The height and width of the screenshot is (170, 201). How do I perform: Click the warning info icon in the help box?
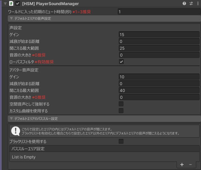click(16, 131)
